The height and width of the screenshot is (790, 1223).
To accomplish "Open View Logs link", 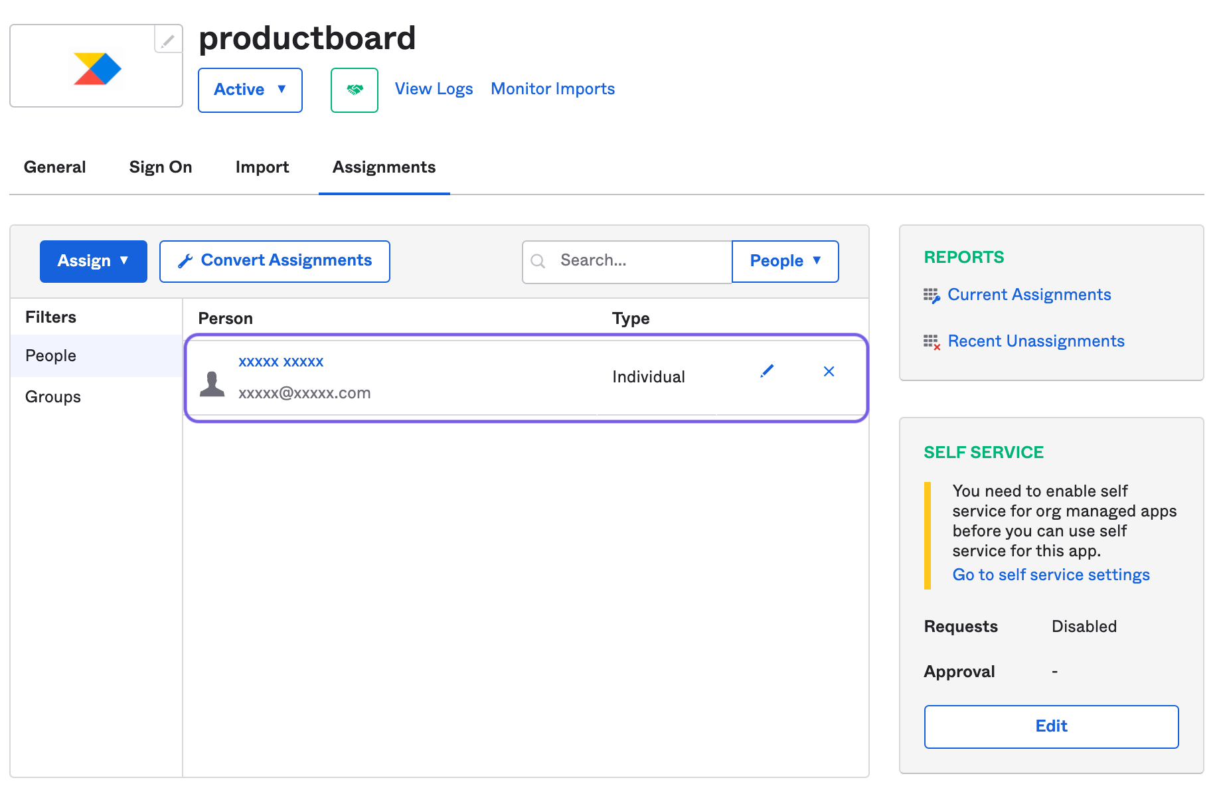I will tap(434, 89).
